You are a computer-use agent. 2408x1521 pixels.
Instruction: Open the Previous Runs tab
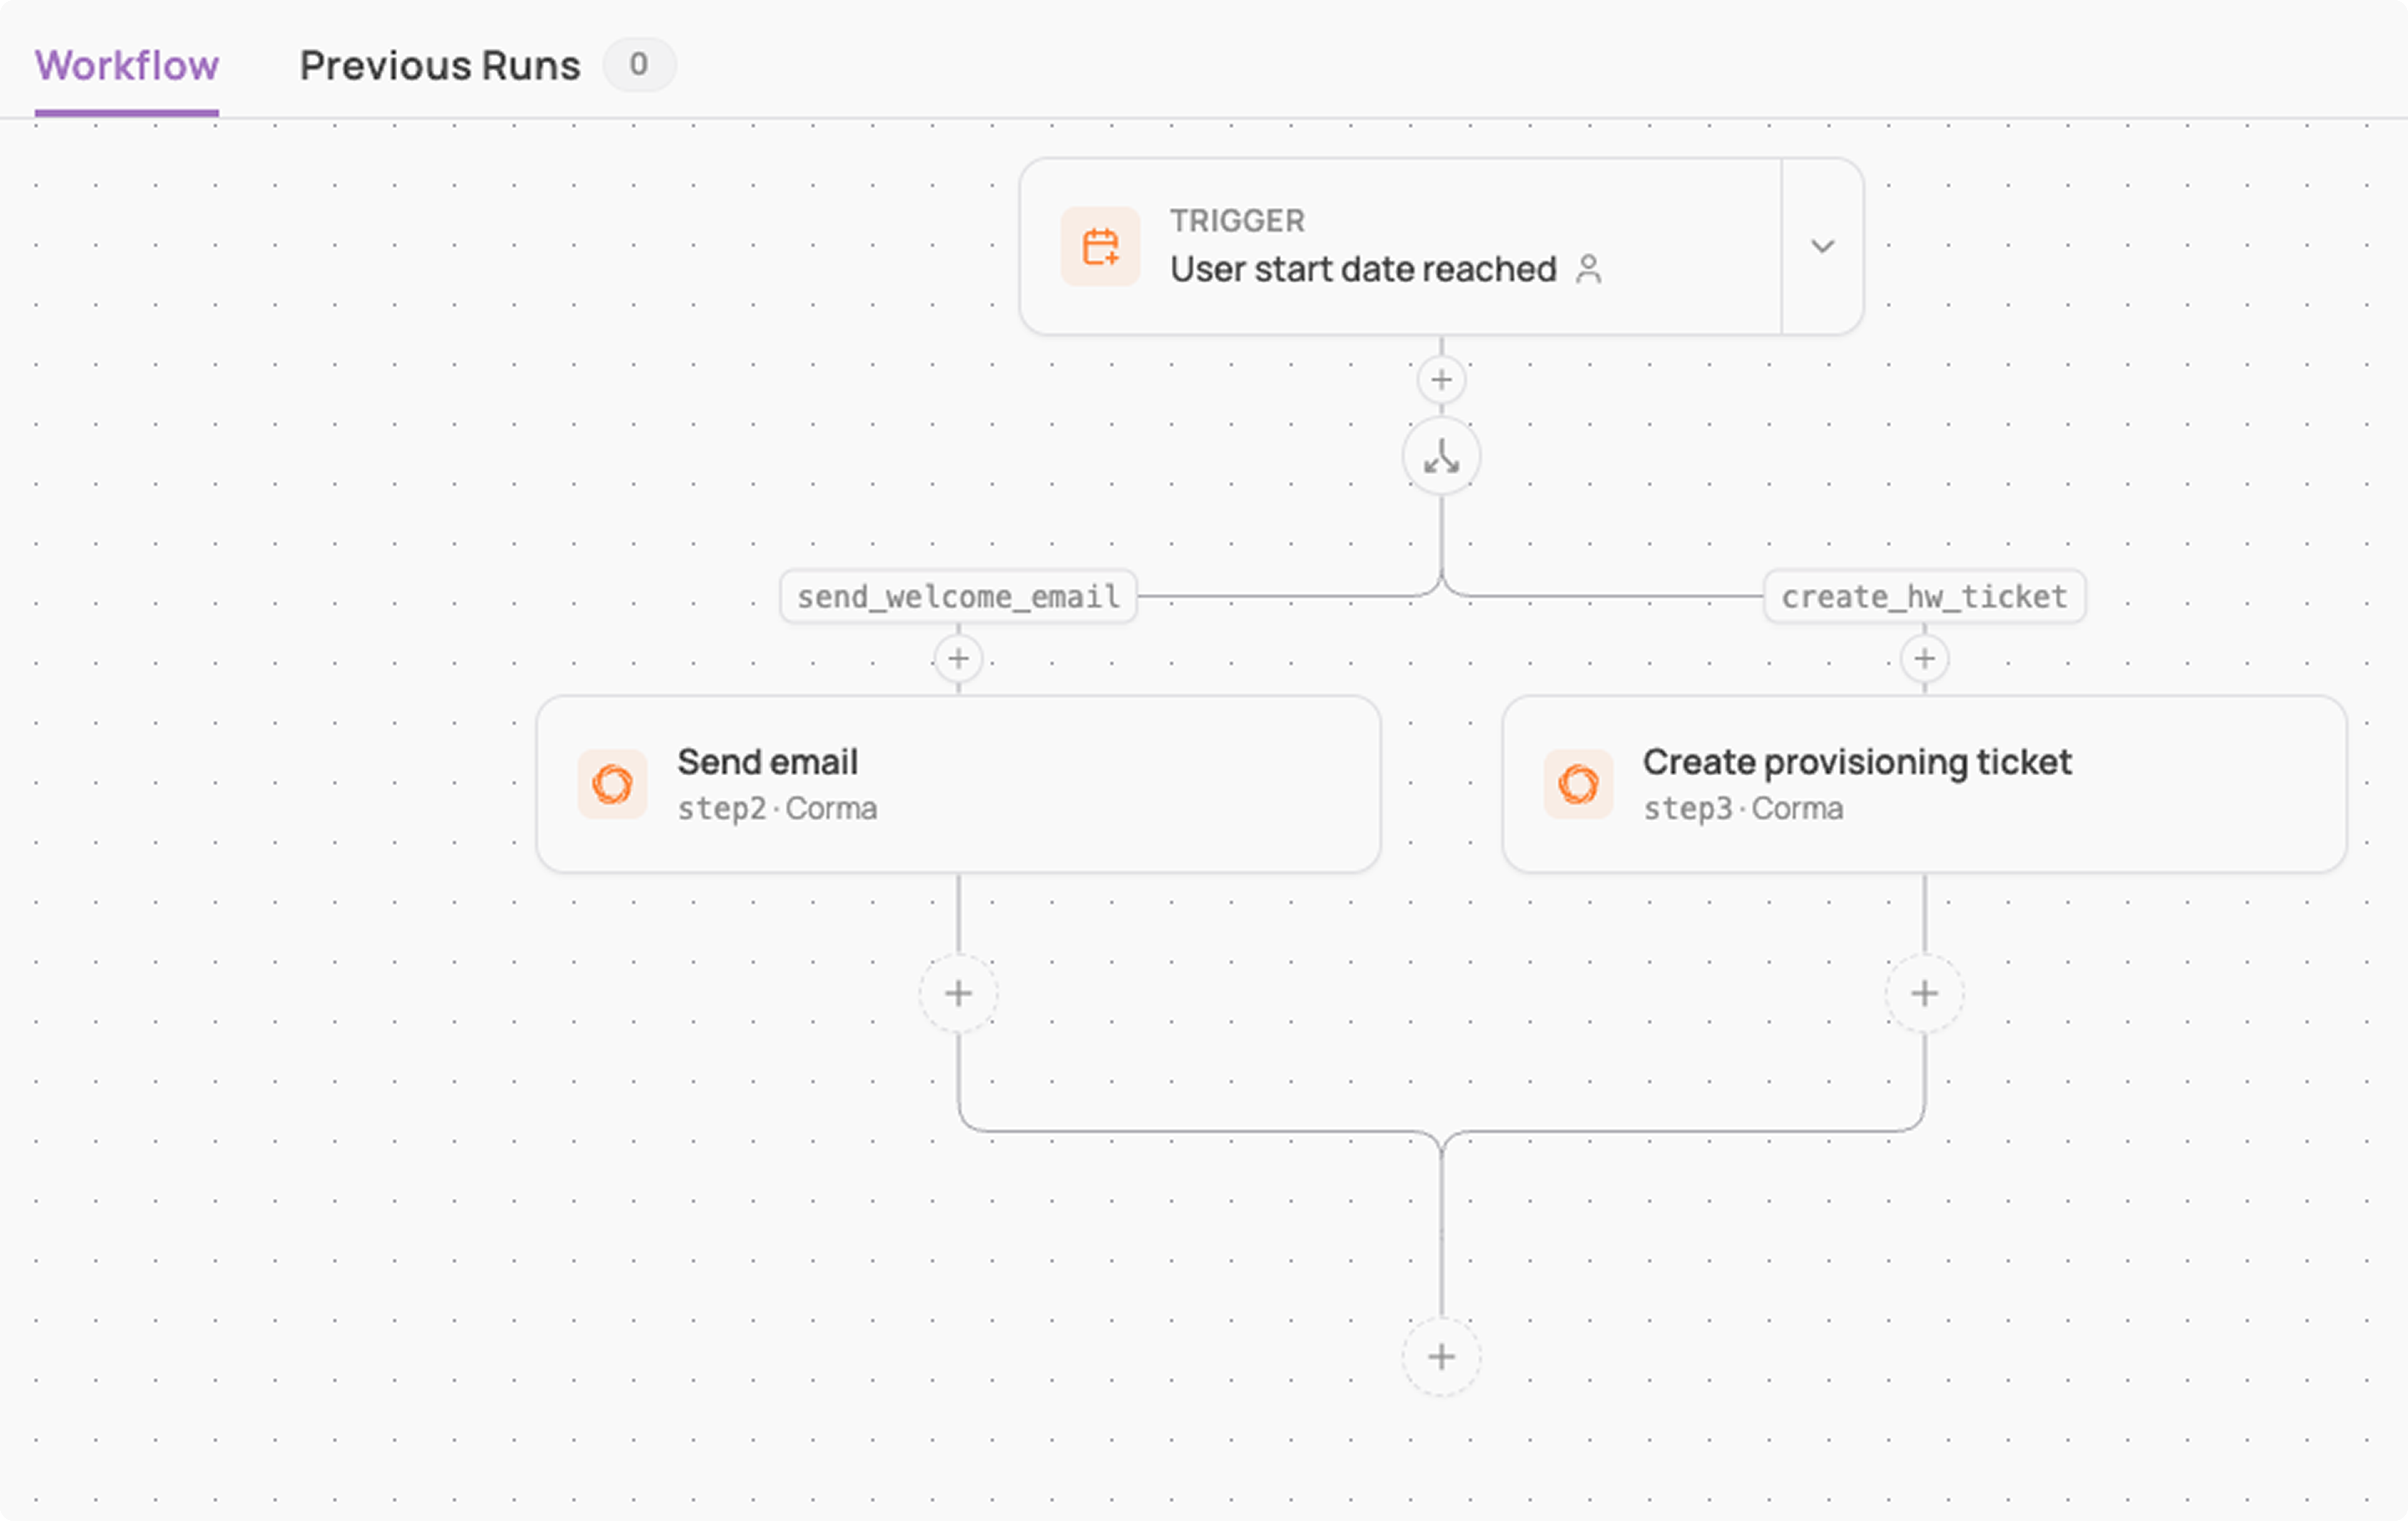pyautogui.click(x=440, y=66)
